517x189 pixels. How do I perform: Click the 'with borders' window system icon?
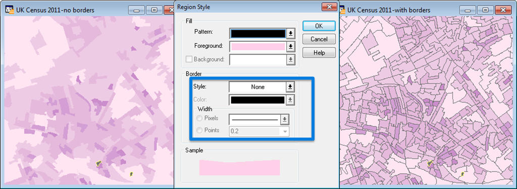coord(343,10)
